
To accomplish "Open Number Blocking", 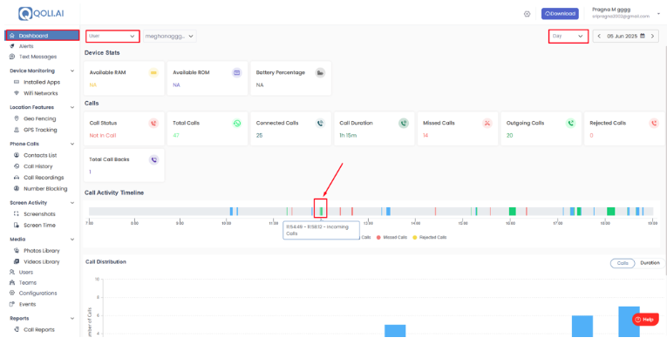I will tap(44, 188).
